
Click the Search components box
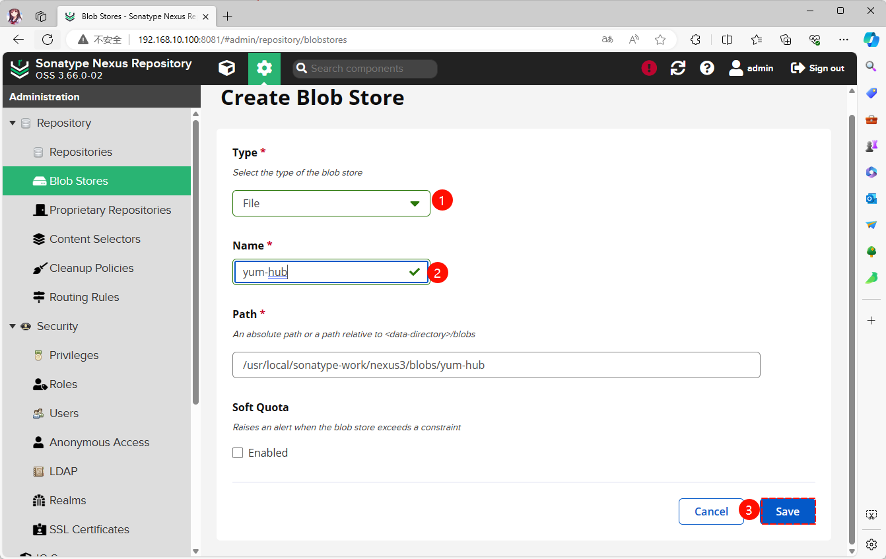click(365, 69)
